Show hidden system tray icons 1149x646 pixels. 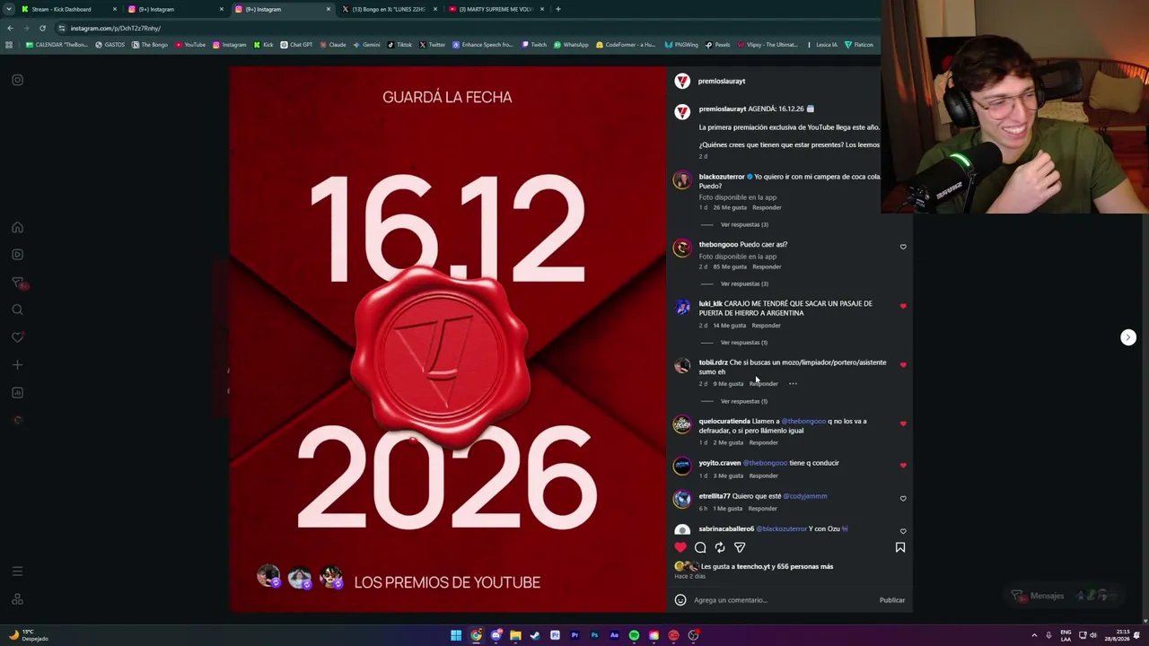[1034, 635]
